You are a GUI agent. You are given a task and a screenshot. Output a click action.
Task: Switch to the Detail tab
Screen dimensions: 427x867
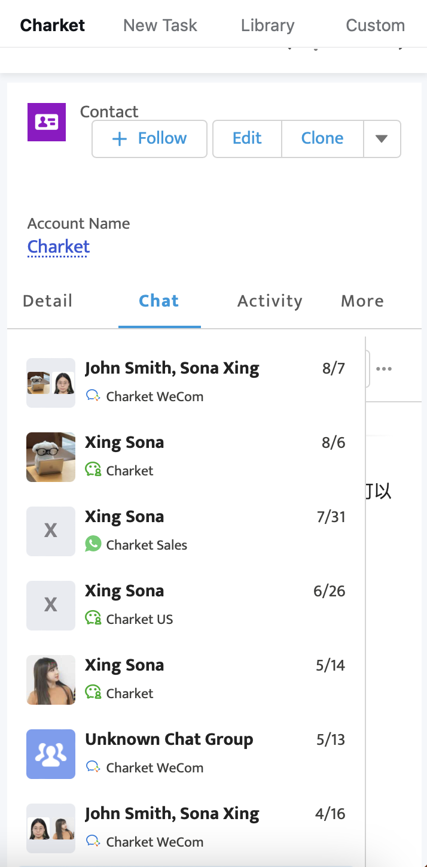point(47,301)
